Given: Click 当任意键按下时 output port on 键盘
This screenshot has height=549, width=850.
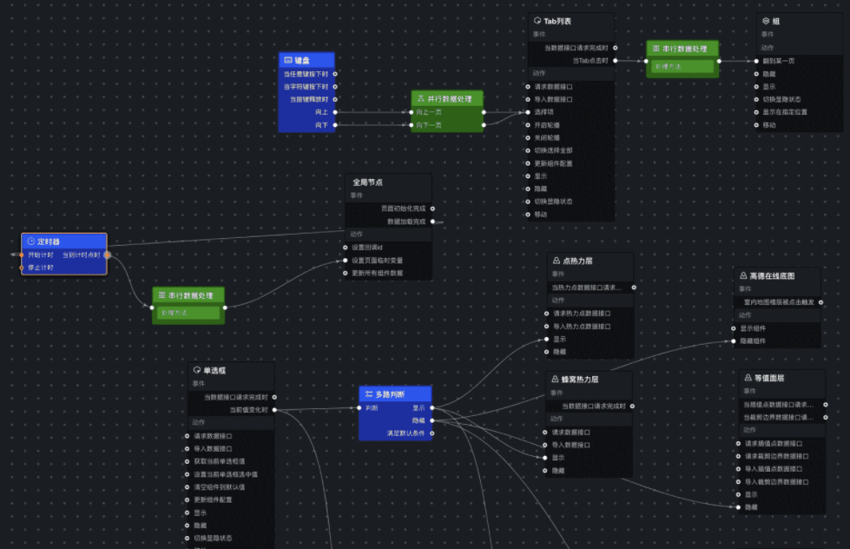Looking at the screenshot, I should (335, 74).
